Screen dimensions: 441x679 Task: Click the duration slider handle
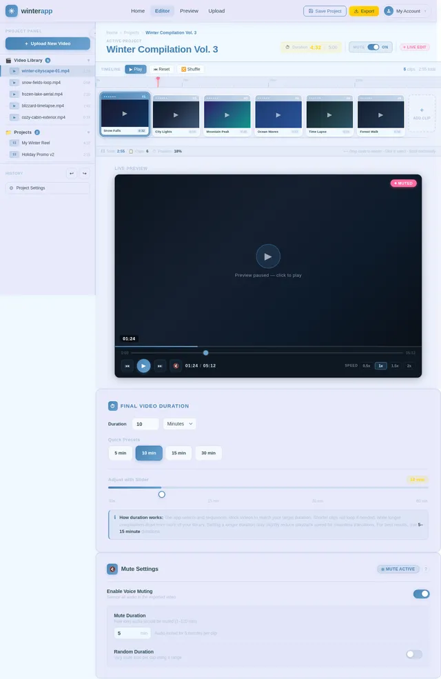click(x=161, y=494)
